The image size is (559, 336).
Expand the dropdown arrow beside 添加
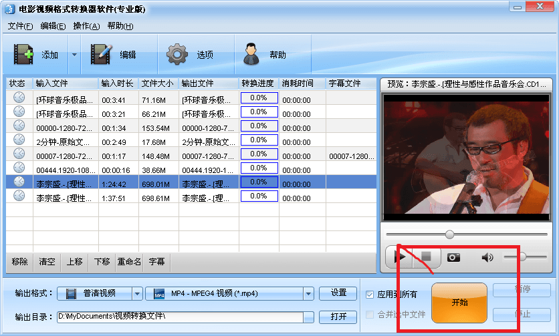74,55
